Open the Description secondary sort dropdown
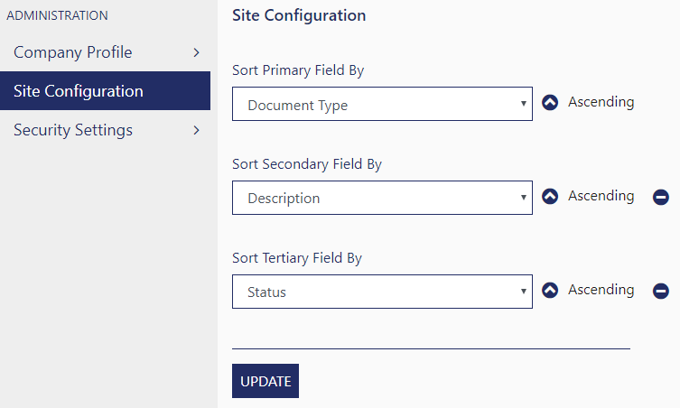The height and width of the screenshot is (408, 680). click(x=382, y=198)
